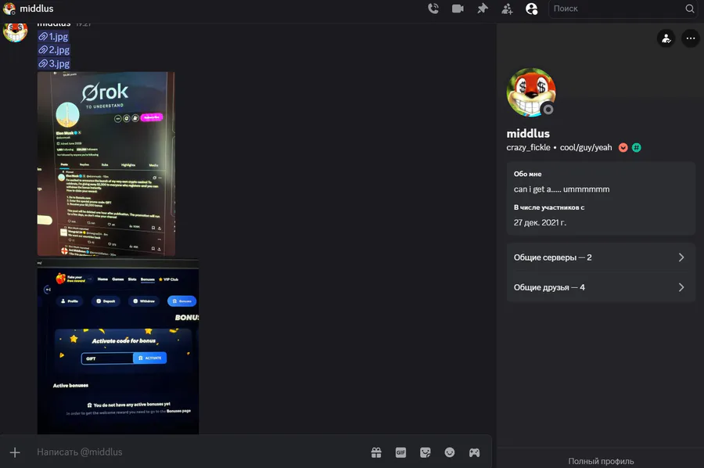Viewport: 704px width, 468px height.
Task: Click the plus attachment button
Action: coord(15,452)
